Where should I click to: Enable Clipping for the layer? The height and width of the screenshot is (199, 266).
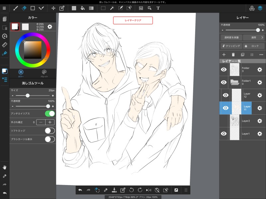(x=231, y=46)
